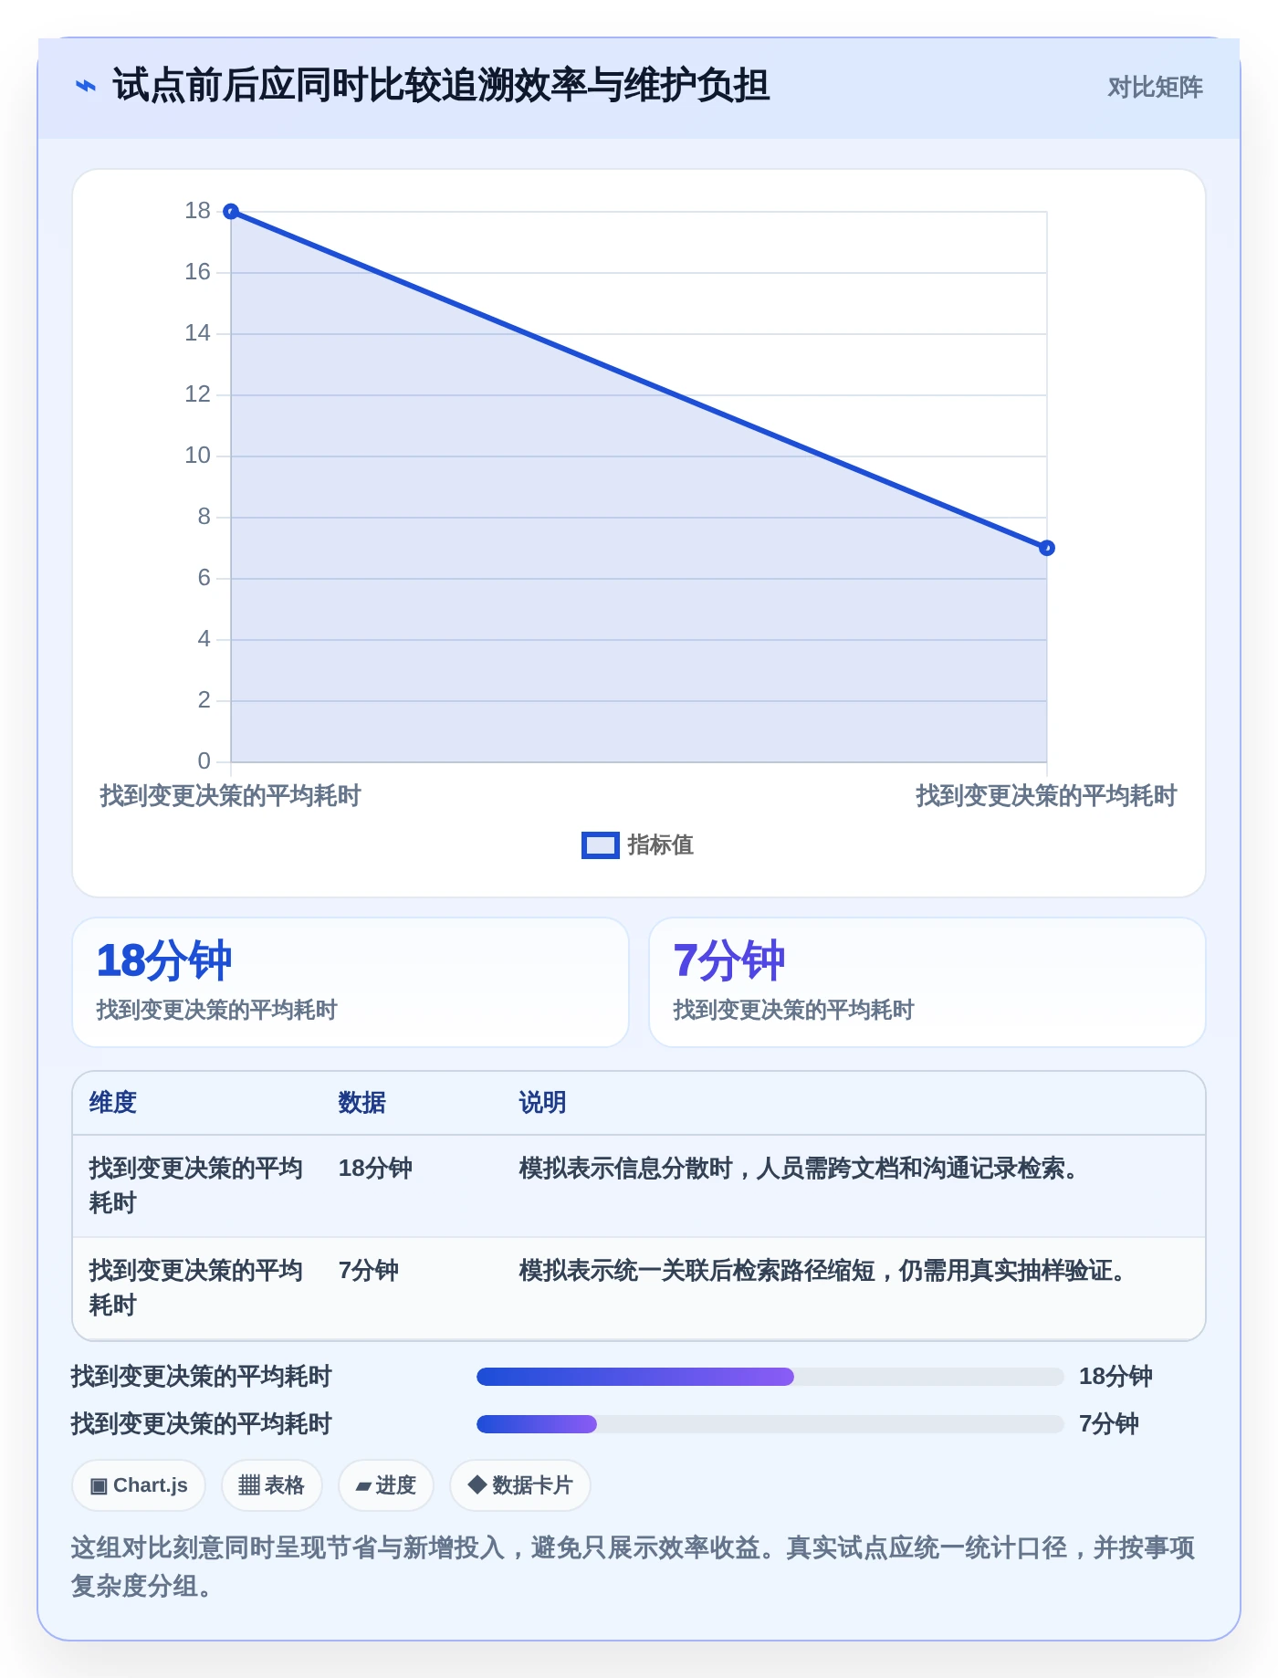This screenshot has width=1278, height=1678.
Task: Select the 表格 chip
Action: [x=272, y=1485]
